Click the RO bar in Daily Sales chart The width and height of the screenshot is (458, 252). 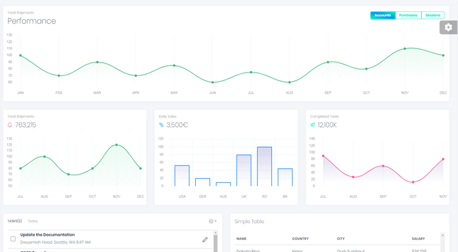(264, 166)
